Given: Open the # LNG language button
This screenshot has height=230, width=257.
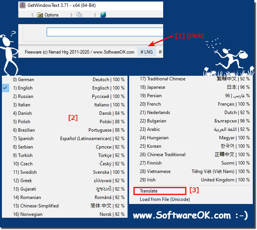Looking at the screenshot, I should point(147,52).
